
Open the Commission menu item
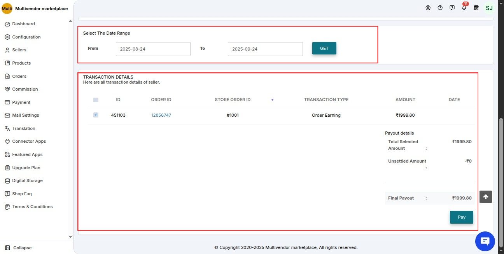click(x=25, y=89)
